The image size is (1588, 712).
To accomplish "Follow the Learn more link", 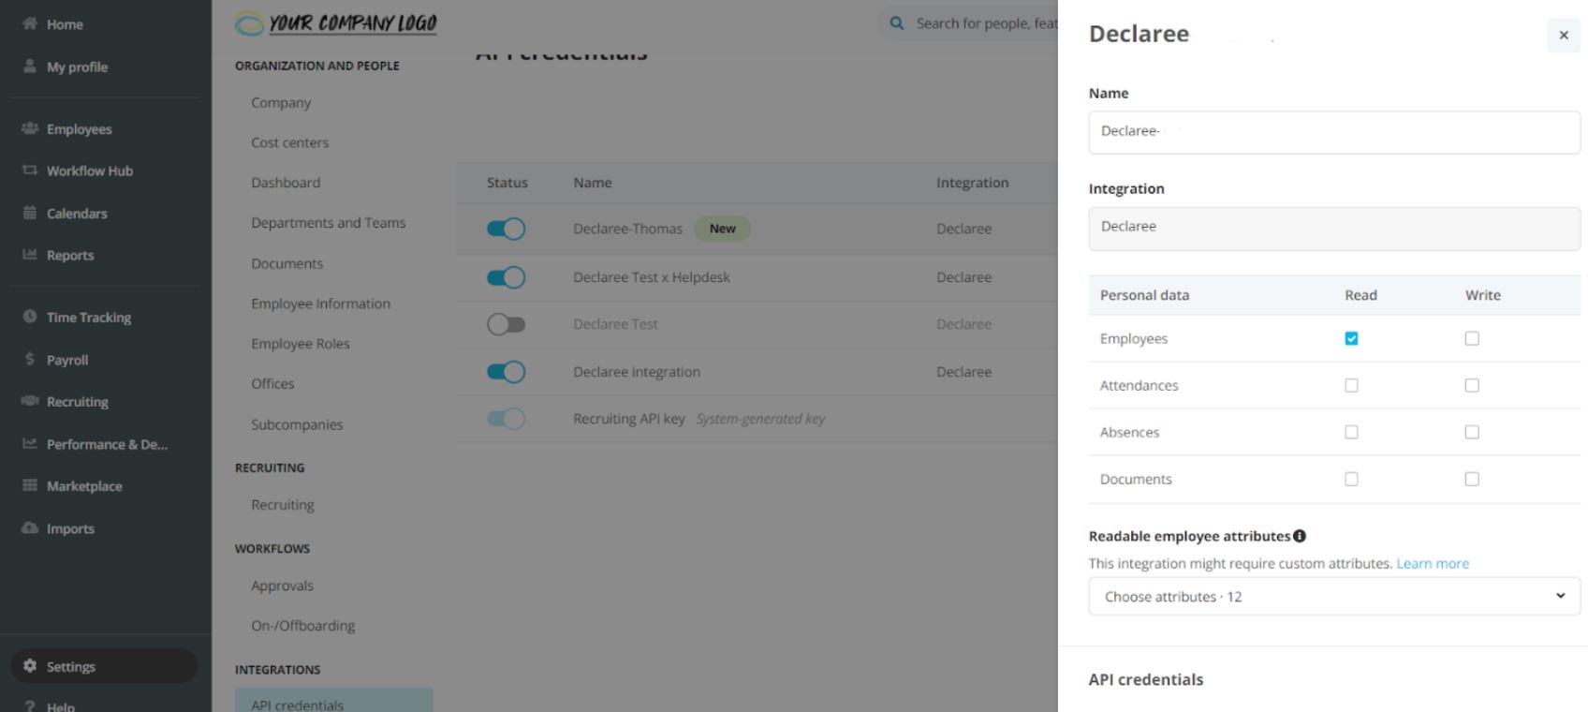I will (1432, 563).
